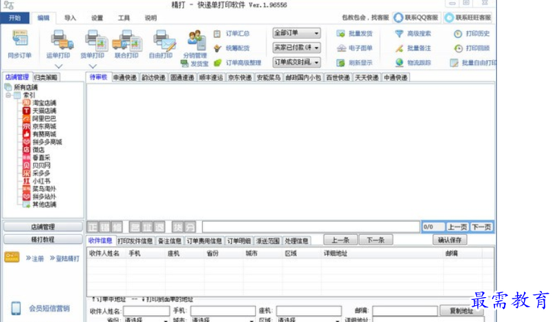Viewport: 555px width, 322px height.
Task: Click 批量发货 batch shipping
Action: (355, 34)
